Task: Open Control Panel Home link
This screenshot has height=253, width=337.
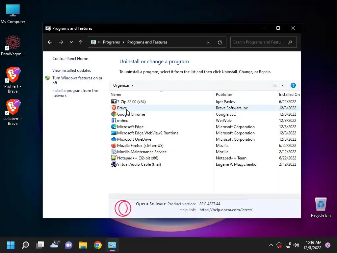Action: [70, 59]
